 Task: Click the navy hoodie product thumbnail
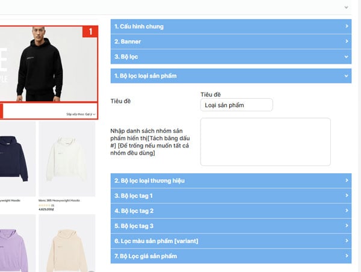(x=16, y=159)
